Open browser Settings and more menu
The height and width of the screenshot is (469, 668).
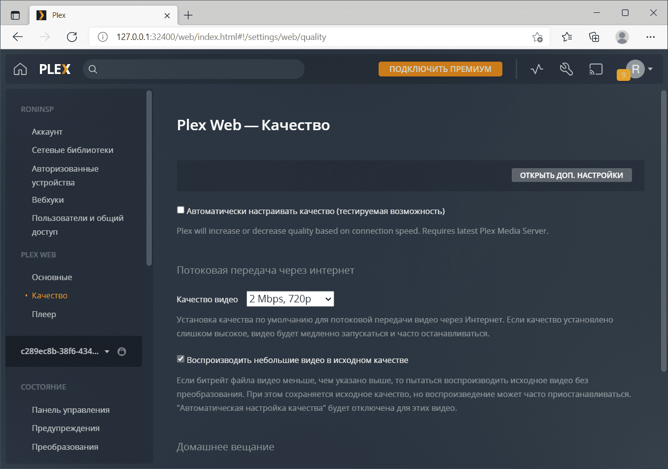(x=651, y=37)
